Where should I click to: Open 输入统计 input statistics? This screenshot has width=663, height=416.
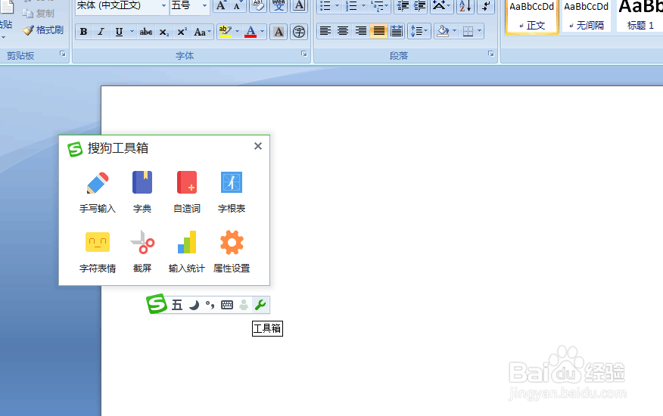coord(187,252)
